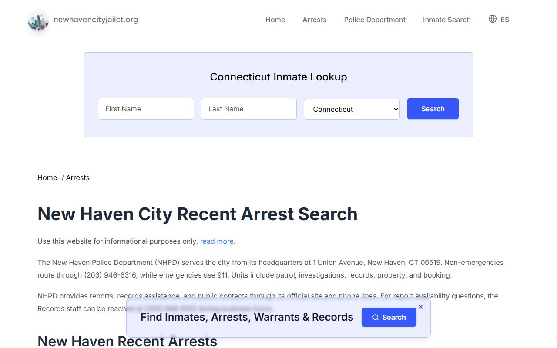Open the 'read more' link

click(217, 241)
